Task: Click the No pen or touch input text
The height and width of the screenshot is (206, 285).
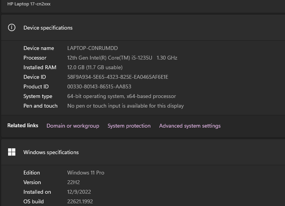Action: [125, 106]
